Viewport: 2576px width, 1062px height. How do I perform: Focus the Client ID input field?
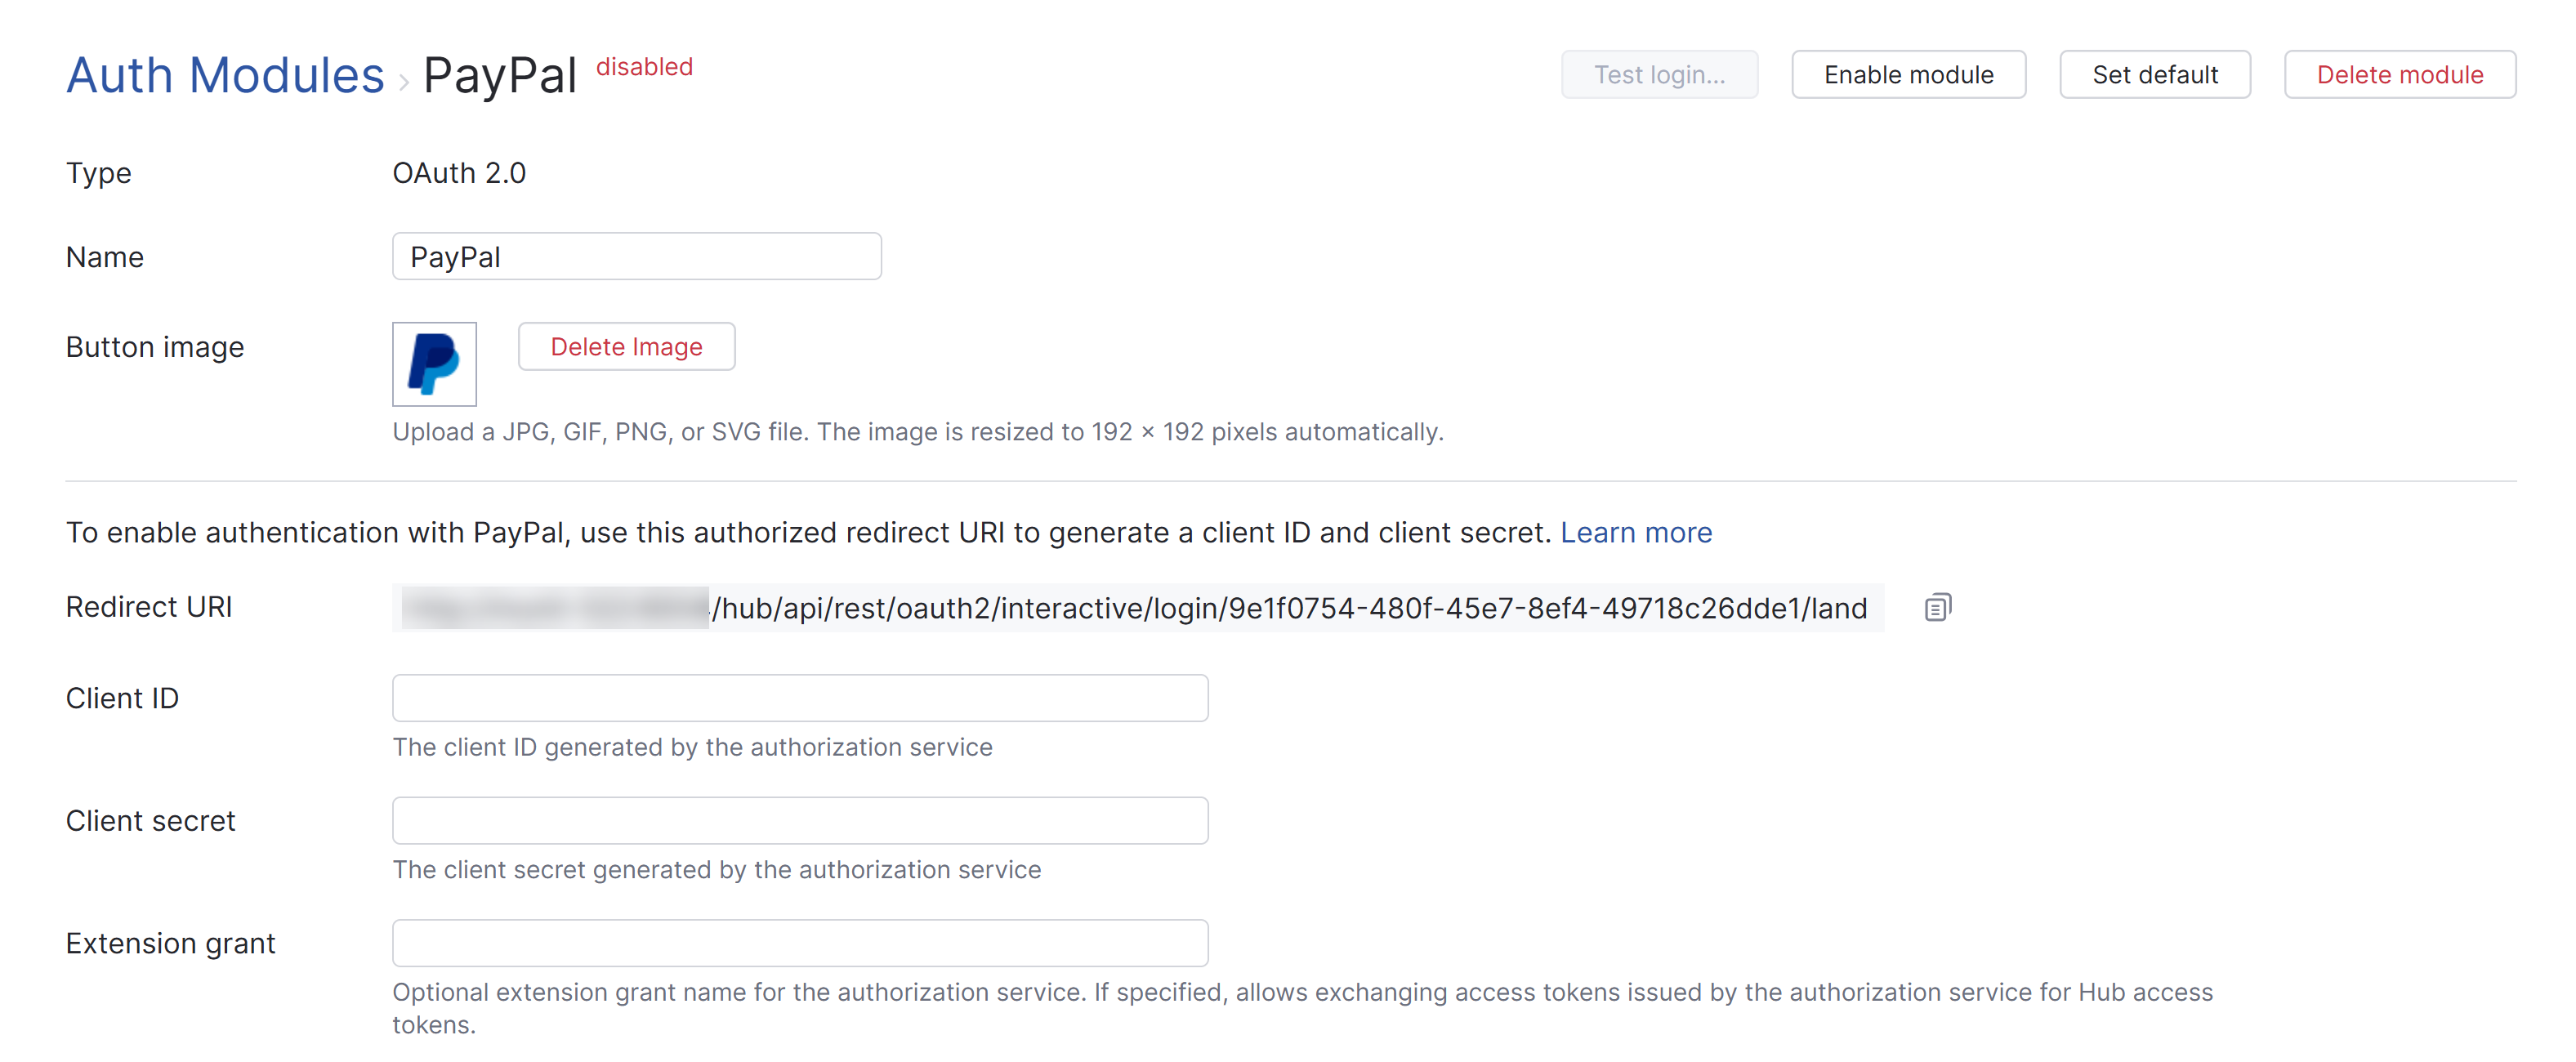click(x=799, y=698)
